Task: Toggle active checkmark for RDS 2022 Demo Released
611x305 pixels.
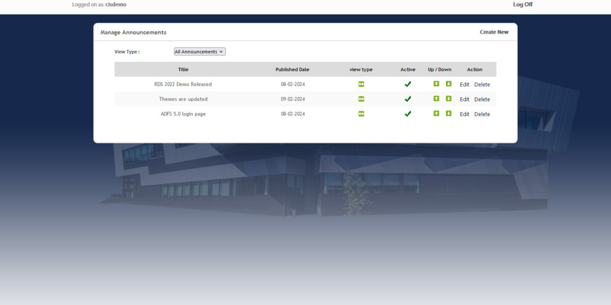Action: (x=408, y=84)
